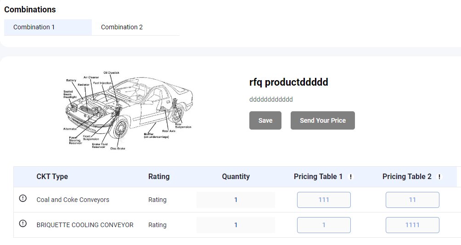
Task: Click the CKT Type column header
Action: (52, 177)
